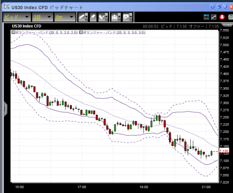
Task: Click the mini chart icon at top right
Action: click(x=214, y=17)
